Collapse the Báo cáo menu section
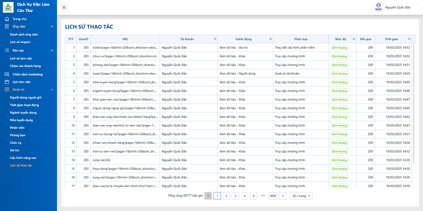 [52, 50]
